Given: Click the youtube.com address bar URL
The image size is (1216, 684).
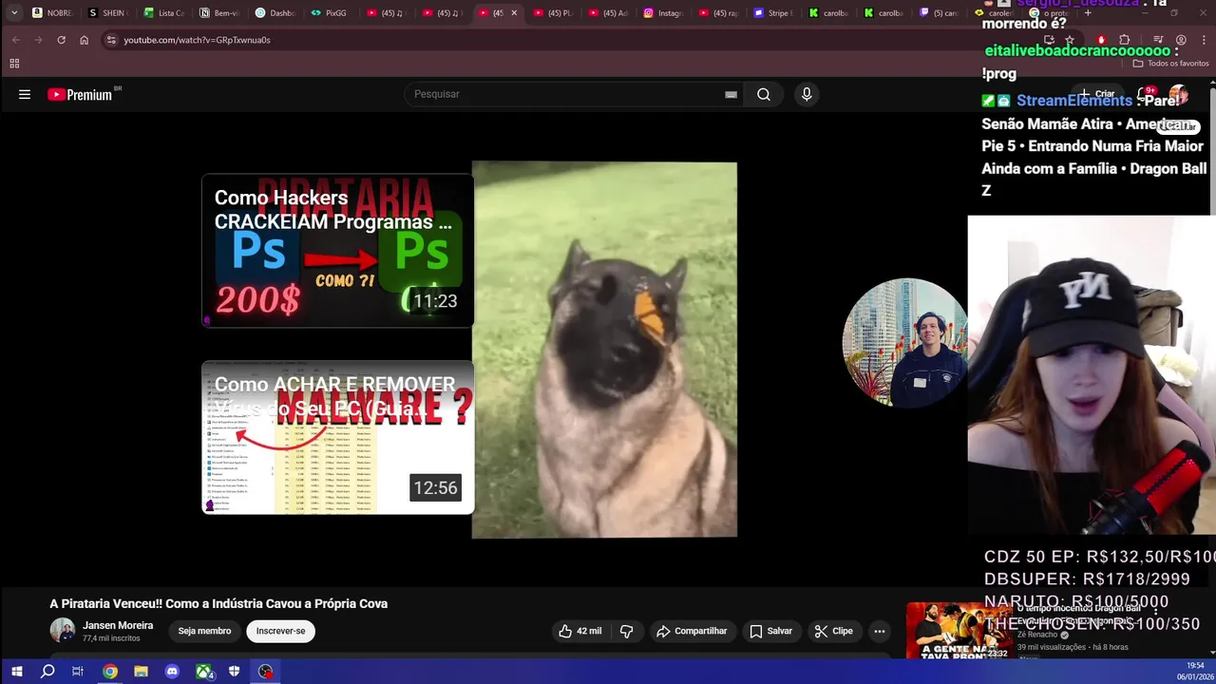Looking at the screenshot, I should coord(197,40).
